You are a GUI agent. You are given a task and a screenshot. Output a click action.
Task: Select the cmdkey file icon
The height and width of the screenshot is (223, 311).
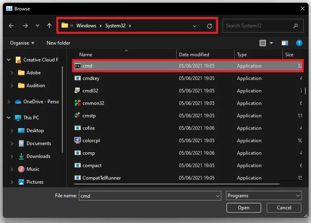click(x=78, y=78)
